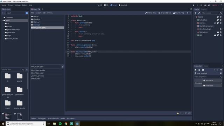This screenshot has width=224, height=126.
Task: Open the Project menu
Action: [11, 5]
